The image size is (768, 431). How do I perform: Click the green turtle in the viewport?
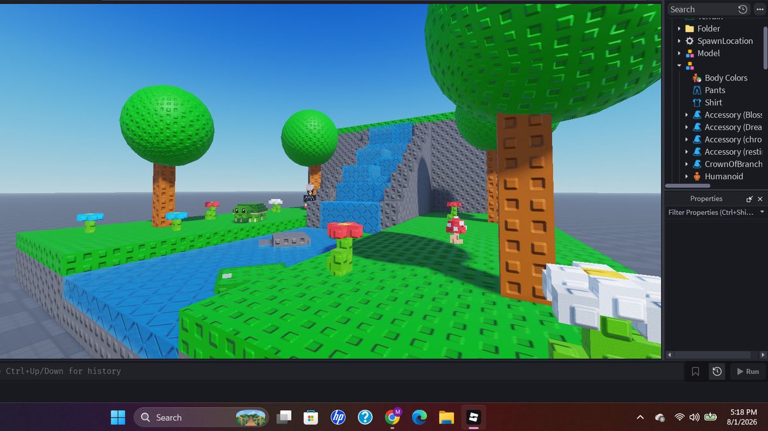tap(250, 212)
